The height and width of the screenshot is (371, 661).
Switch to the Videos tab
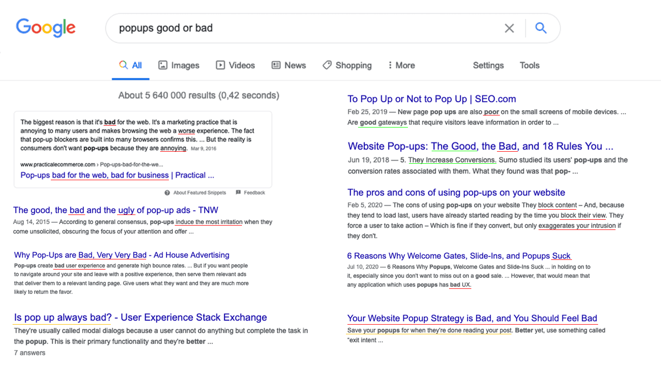[235, 65]
